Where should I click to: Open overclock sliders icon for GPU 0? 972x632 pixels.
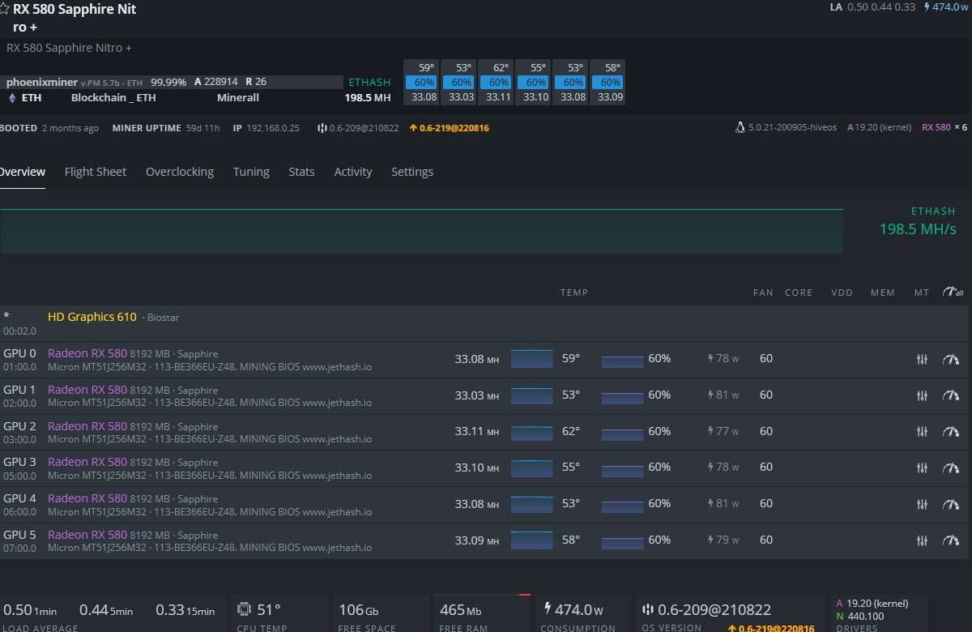[922, 359]
